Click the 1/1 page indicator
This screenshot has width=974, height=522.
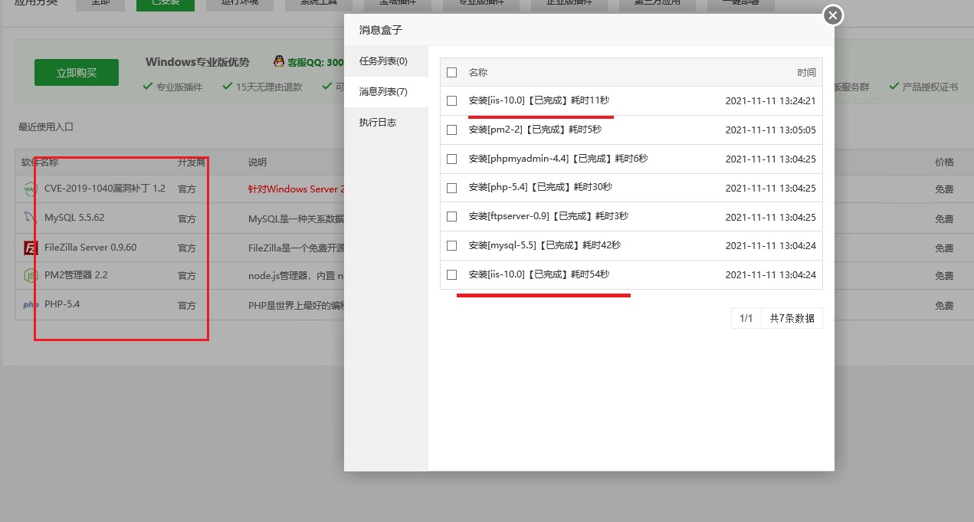click(746, 318)
